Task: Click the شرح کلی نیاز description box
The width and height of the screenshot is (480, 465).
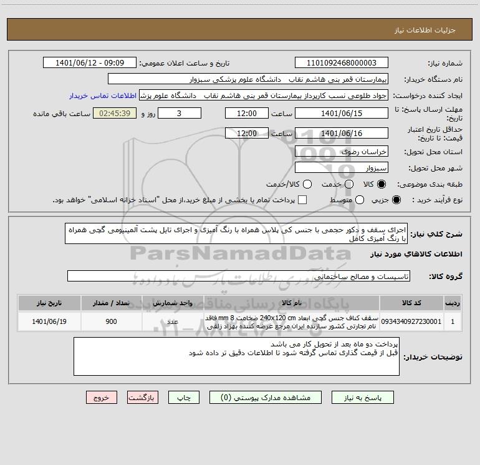Action: tap(236, 233)
